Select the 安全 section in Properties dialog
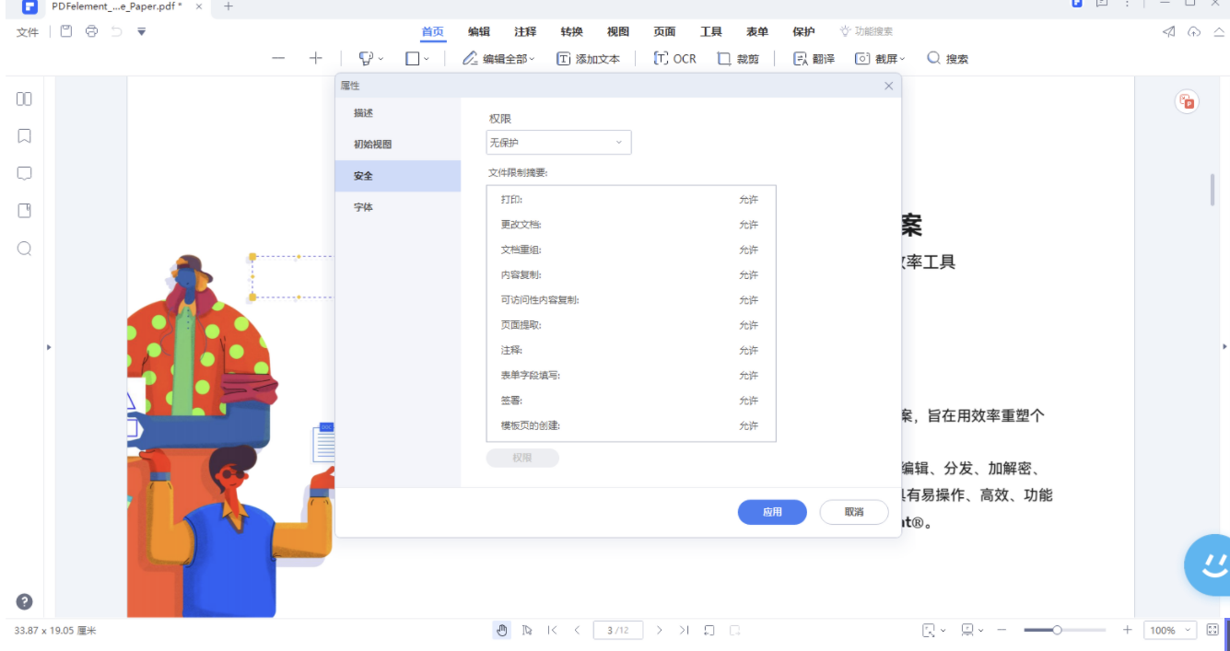 (x=364, y=175)
